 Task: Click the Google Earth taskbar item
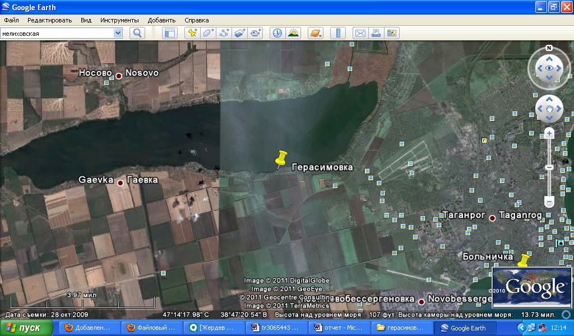tap(465, 328)
